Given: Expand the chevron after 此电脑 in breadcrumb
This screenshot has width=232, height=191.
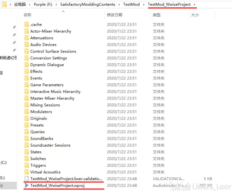Looking at the screenshot, I should tap(30, 5).
